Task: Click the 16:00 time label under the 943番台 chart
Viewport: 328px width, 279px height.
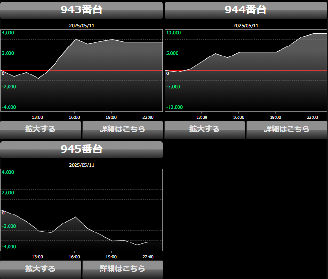Action: (74, 117)
